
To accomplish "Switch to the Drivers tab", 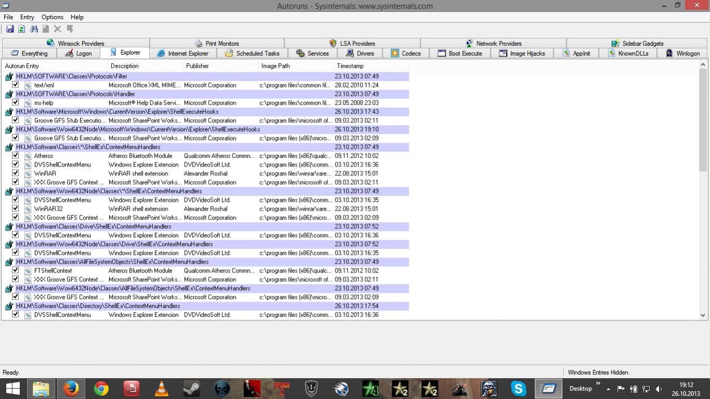I will 359,53.
